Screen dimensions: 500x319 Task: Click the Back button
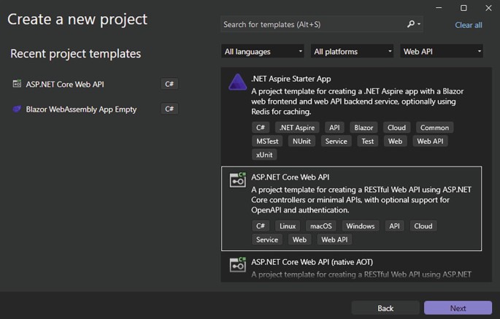tap(385, 308)
